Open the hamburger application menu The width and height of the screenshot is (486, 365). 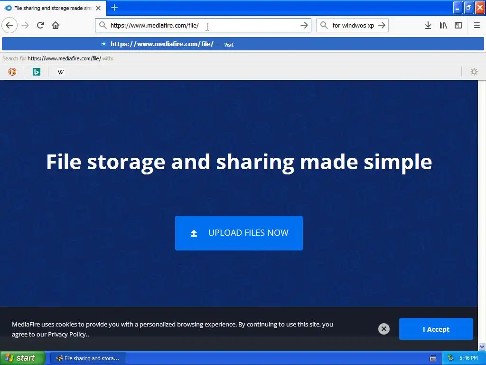(477, 25)
